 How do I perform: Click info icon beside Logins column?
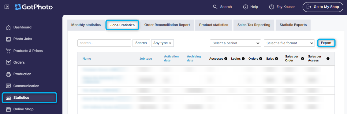coord(243,59)
